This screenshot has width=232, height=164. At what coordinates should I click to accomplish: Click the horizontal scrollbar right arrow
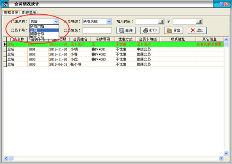221,158
